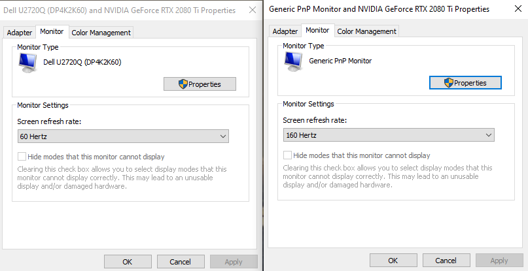Click Apply in the Generic PnP dialog
Image resolution: width=528 pixels, height=271 pixels.
pyautogui.click(x=499, y=261)
